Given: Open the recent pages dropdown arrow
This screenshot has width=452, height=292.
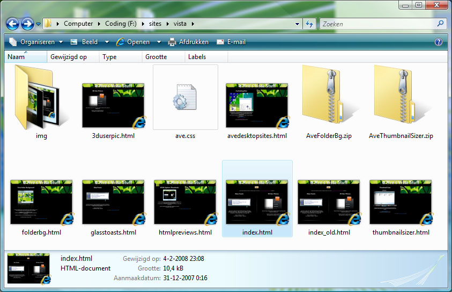Looking at the screenshot, I should [39, 24].
